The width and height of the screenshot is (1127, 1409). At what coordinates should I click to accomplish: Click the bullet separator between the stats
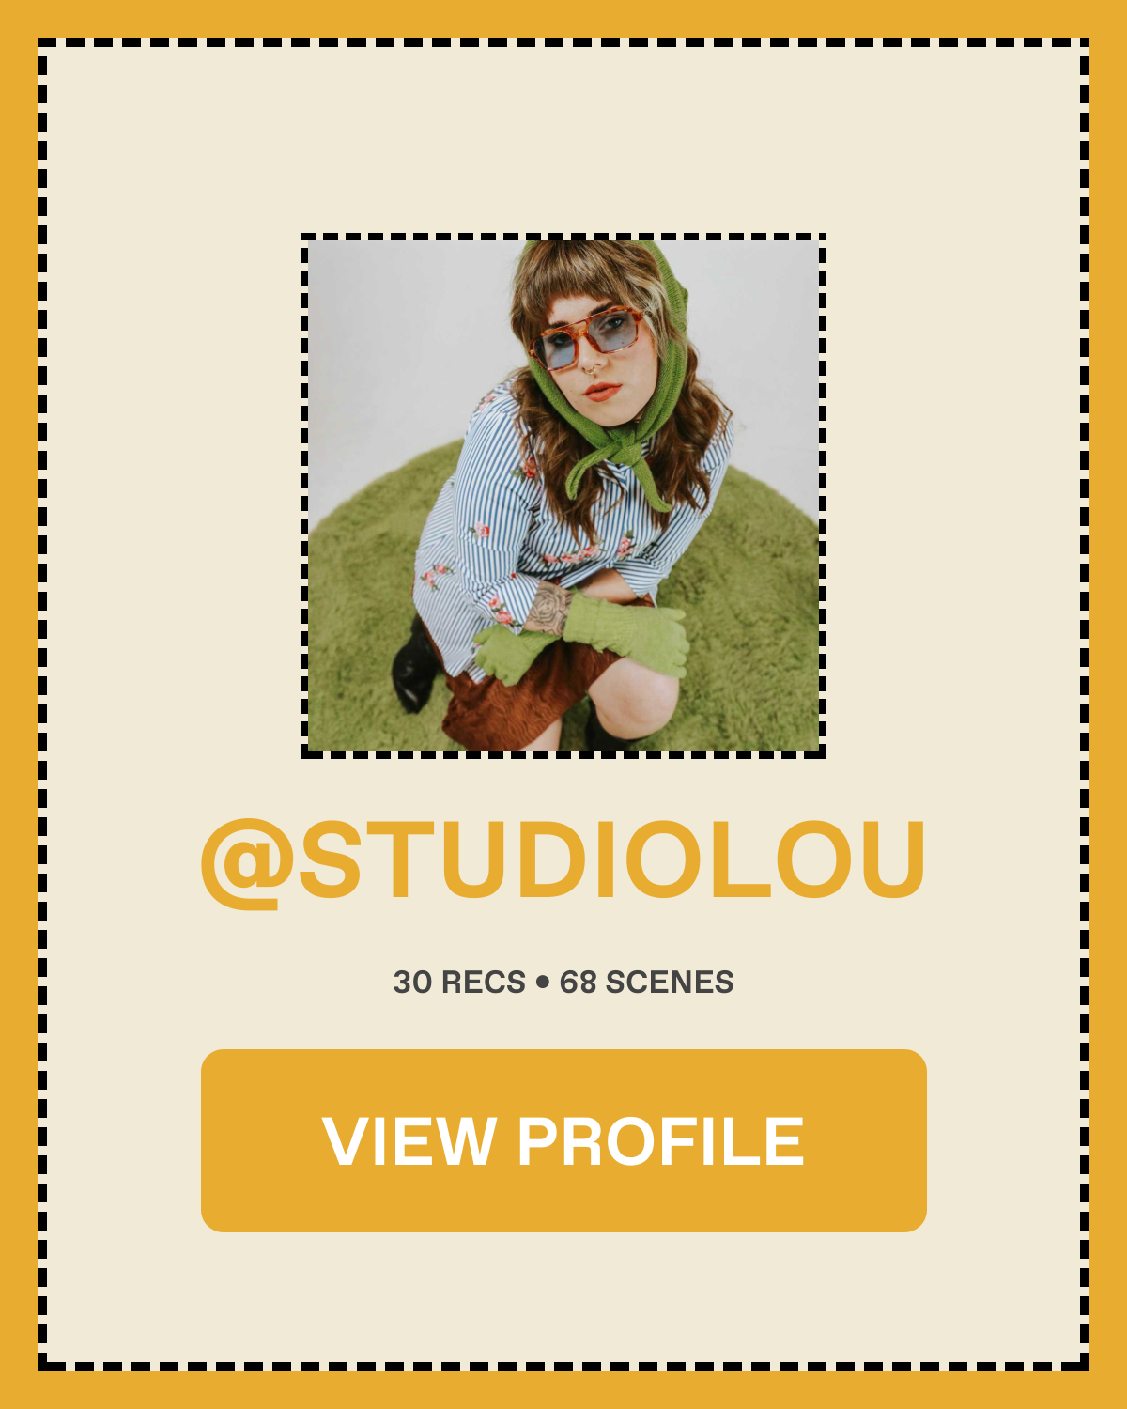[x=543, y=983]
